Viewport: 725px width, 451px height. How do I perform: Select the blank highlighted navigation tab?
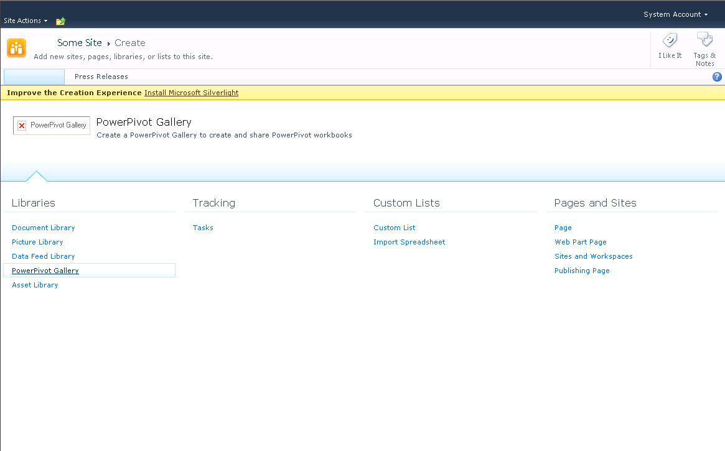[34, 77]
